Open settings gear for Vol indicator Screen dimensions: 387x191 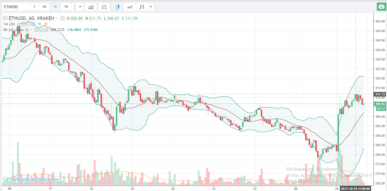click(x=28, y=24)
